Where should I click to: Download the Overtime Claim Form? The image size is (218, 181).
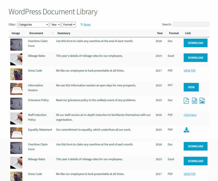tap(195, 43)
